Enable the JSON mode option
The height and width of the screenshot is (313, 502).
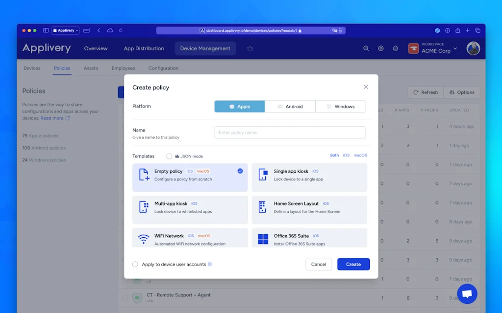(169, 156)
